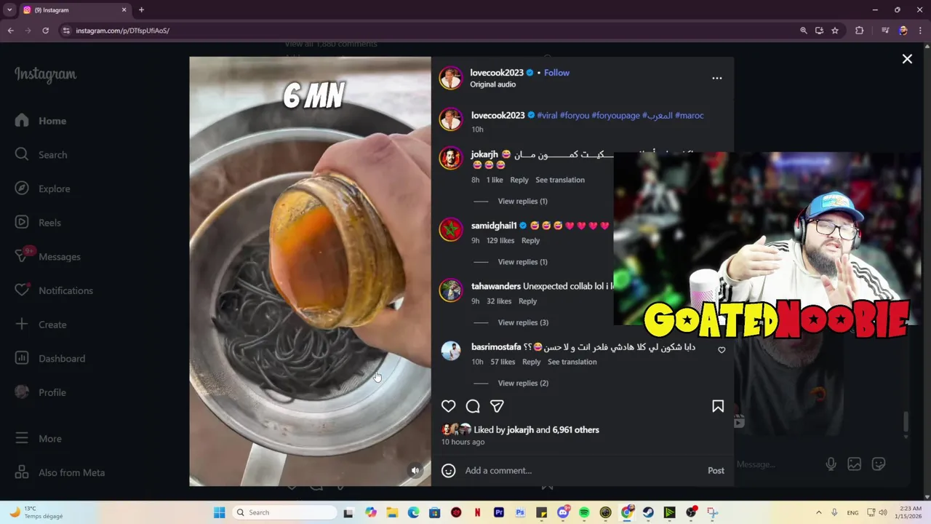
Task: Follow lovecook2023
Action: [556, 73]
